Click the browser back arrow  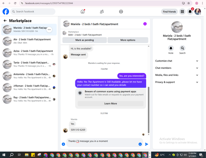[x=4, y=3]
